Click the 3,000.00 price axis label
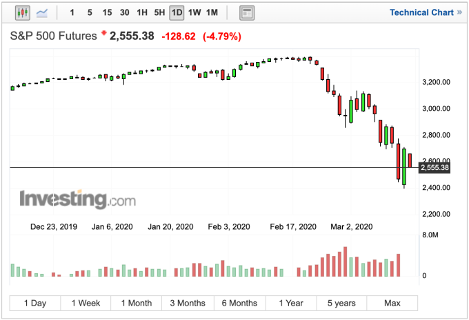 coord(436,109)
